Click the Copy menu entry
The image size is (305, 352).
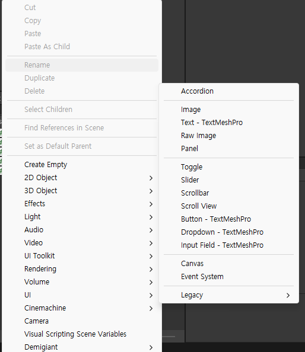point(82,20)
